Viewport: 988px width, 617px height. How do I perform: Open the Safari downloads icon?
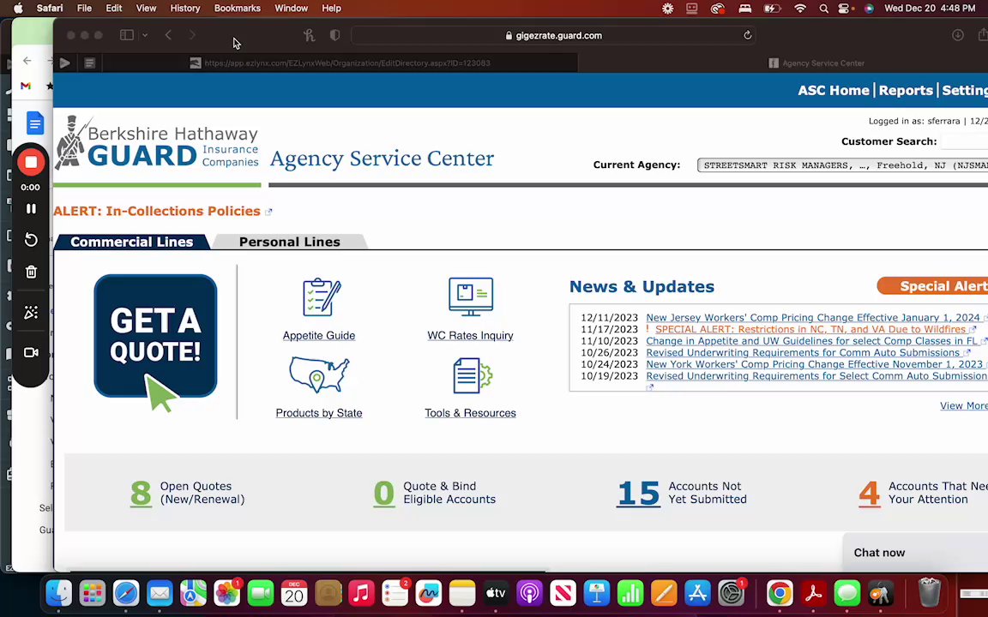(x=958, y=35)
